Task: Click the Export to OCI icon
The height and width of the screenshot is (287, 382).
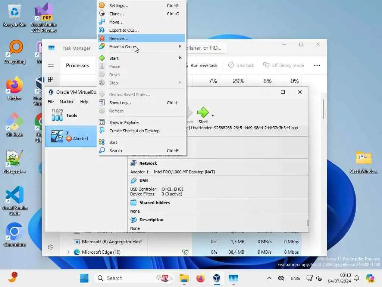Action: (x=102, y=30)
